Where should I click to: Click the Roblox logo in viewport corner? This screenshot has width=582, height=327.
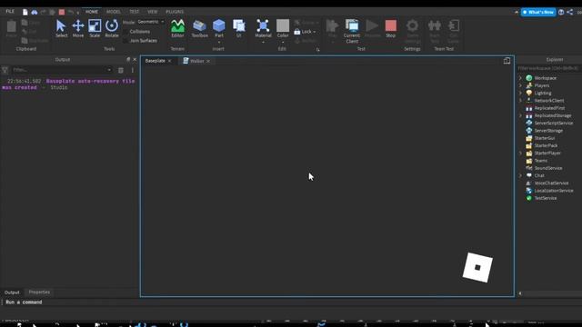(477, 267)
